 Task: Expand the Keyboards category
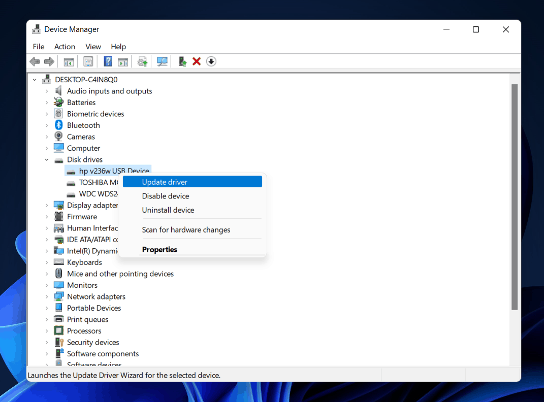click(x=47, y=262)
